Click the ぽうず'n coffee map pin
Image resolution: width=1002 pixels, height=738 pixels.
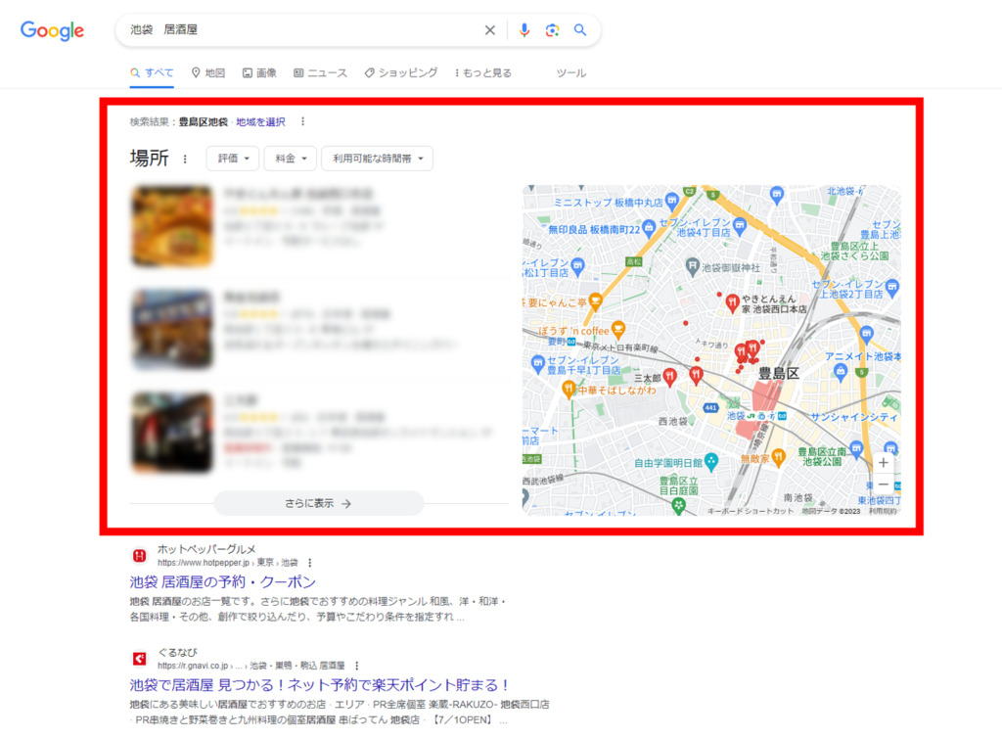(618, 330)
